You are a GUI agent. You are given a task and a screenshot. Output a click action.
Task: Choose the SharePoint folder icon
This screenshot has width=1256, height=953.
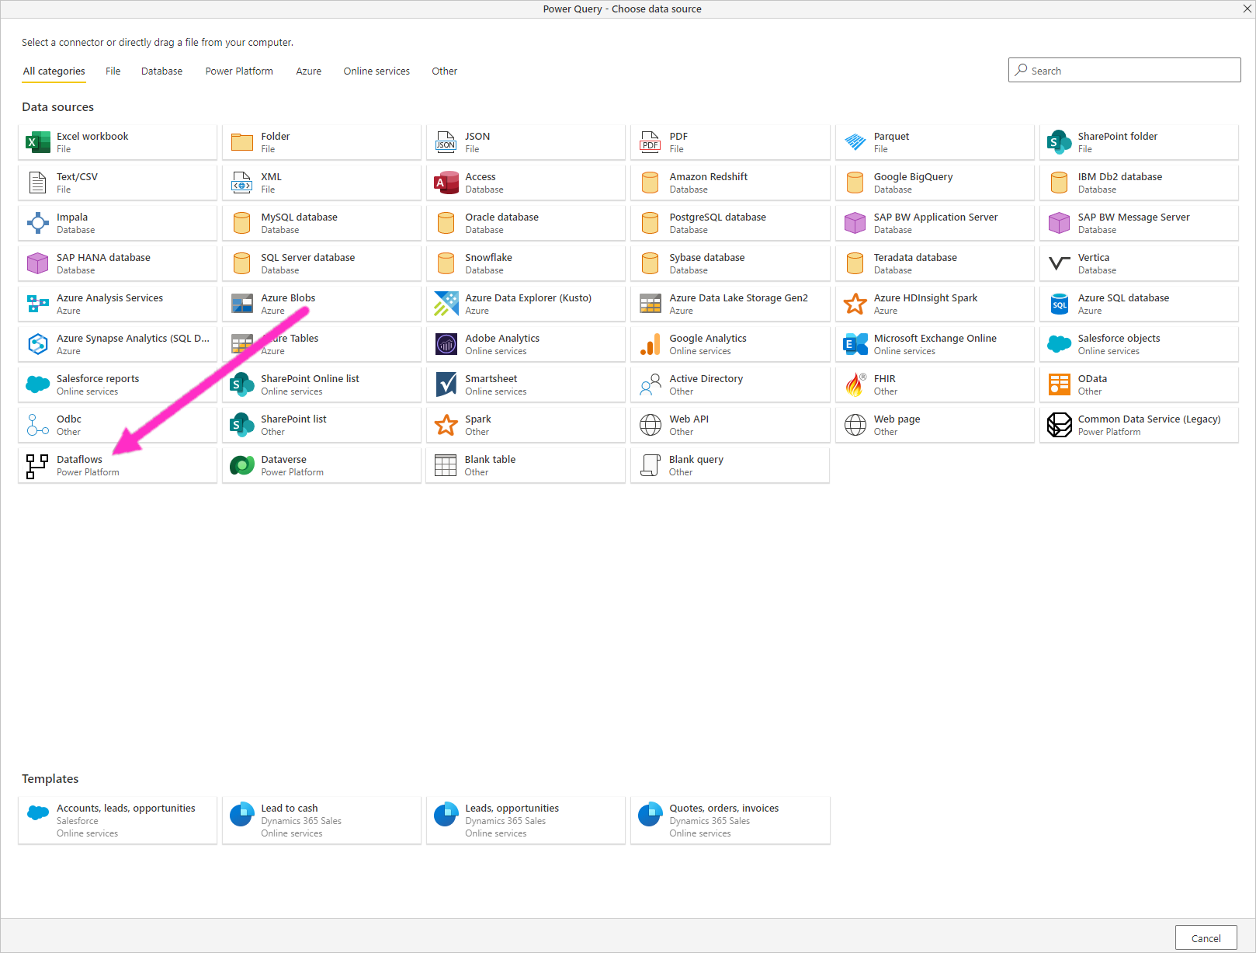tap(1059, 142)
